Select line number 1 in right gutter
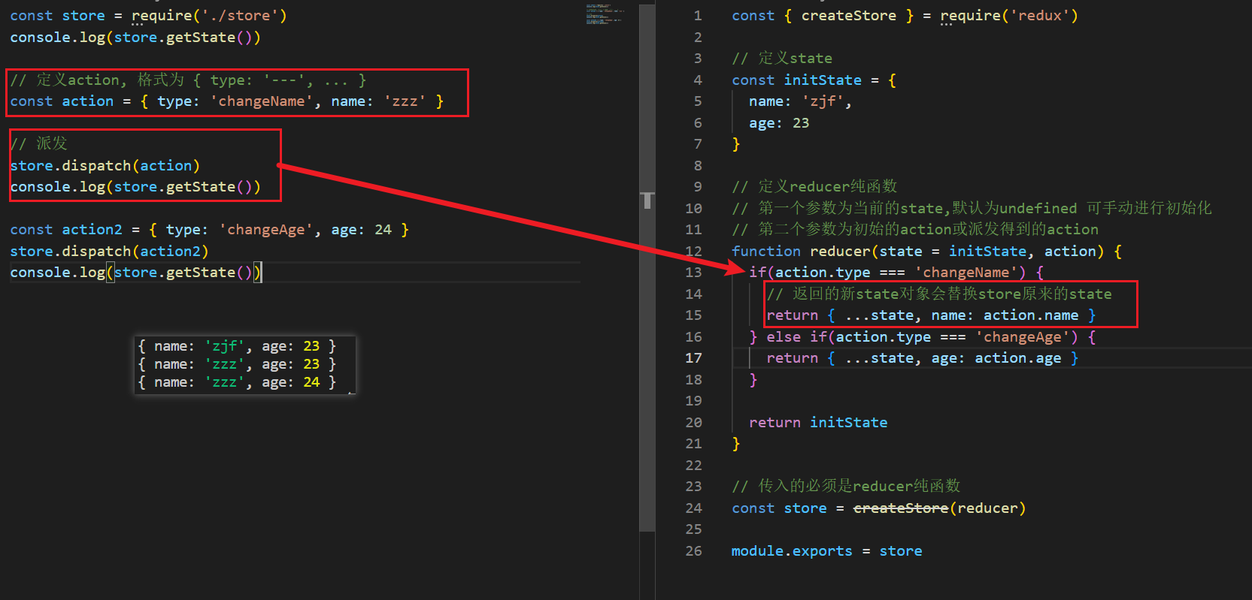 click(x=698, y=16)
